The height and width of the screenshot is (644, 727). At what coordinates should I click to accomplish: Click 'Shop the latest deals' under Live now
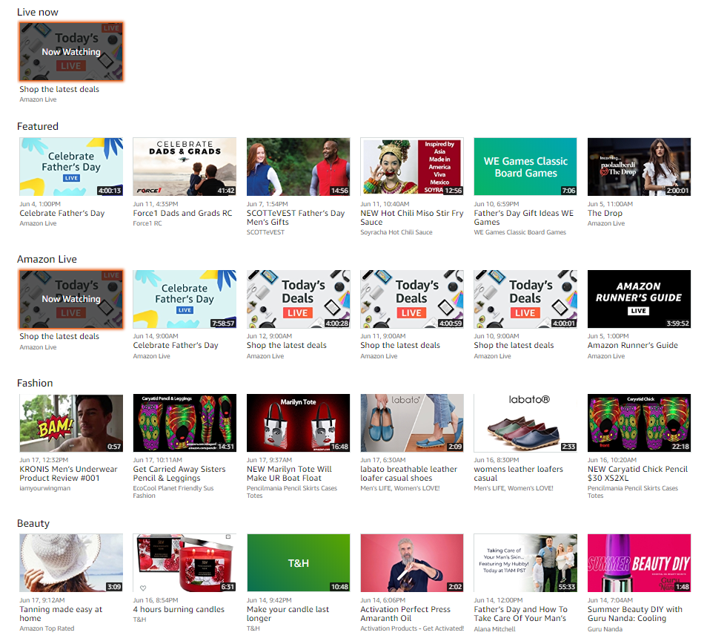coord(59,89)
